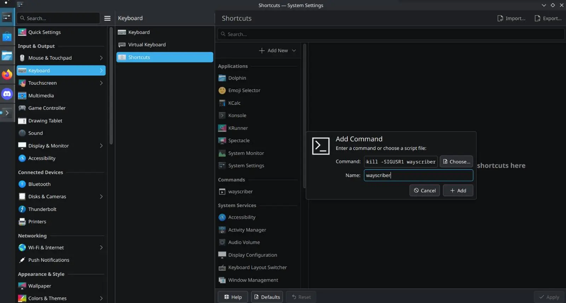Select Dolphin in Applications shortcuts list
Screen dimensions: 566x303
click(258, 78)
